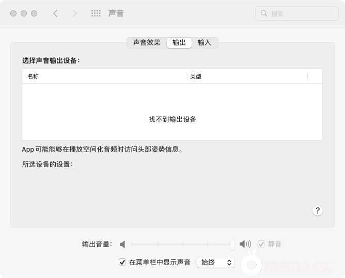The width and height of the screenshot is (345, 278).
Task: Toggle the 静音 mute checkbox
Action: pyautogui.click(x=261, y=244)
